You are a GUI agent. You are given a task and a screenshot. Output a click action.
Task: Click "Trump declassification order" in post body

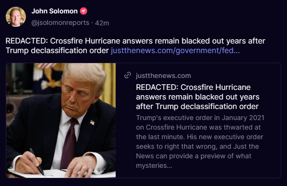[x=57, y=51]
